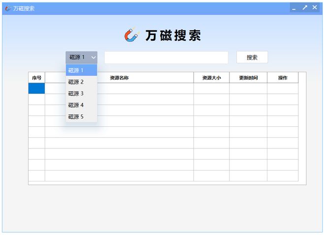Click the search keyword input box
Screen dimensions: 325x235
[x=166, y=58]
